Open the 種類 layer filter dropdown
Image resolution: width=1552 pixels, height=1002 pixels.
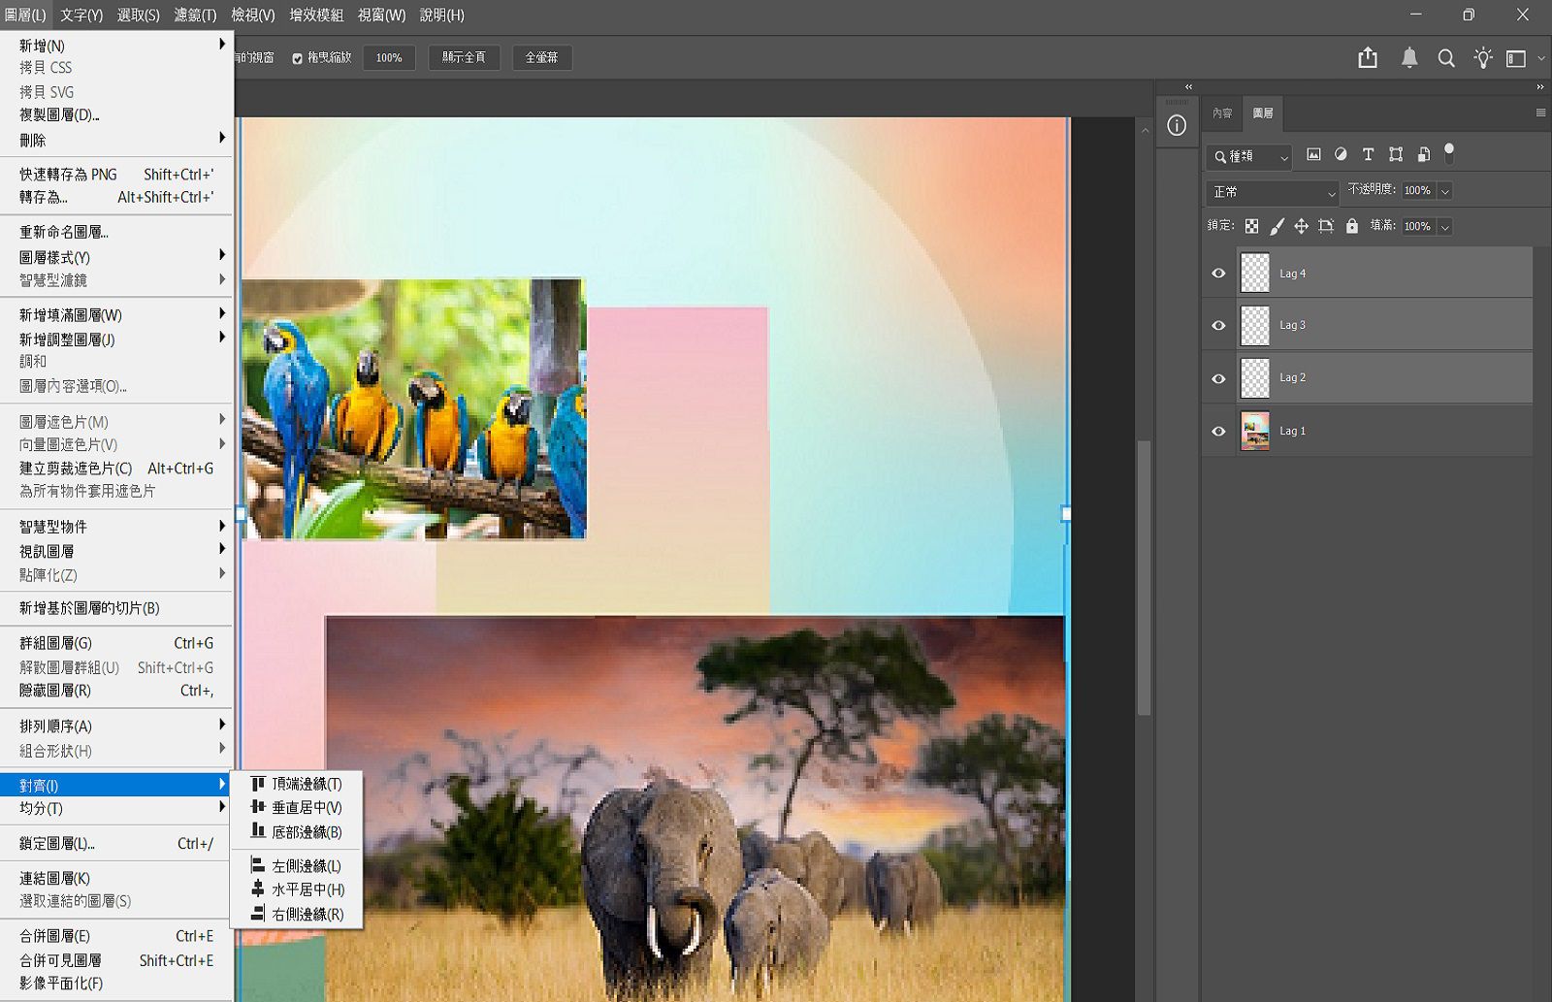(x=1249, y=156)
